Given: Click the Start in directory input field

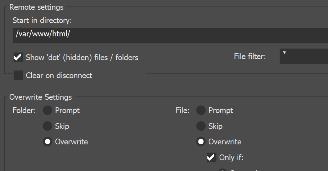Looking at the screenshot, I should pos(169,35).
